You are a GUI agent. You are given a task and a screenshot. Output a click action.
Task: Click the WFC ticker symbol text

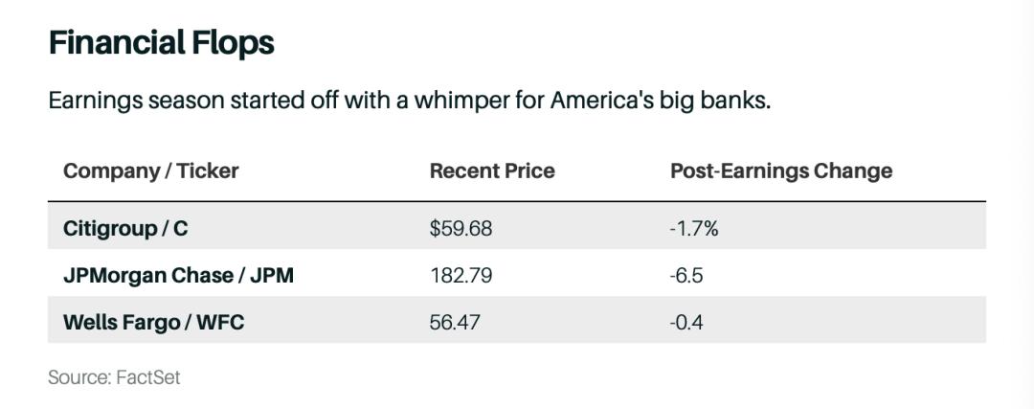coord(222,323)
